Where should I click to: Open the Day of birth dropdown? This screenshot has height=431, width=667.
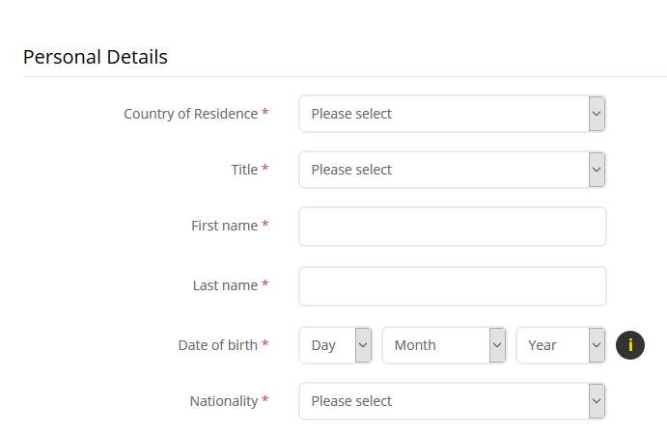pyautogui.click(x=335, y=345)
